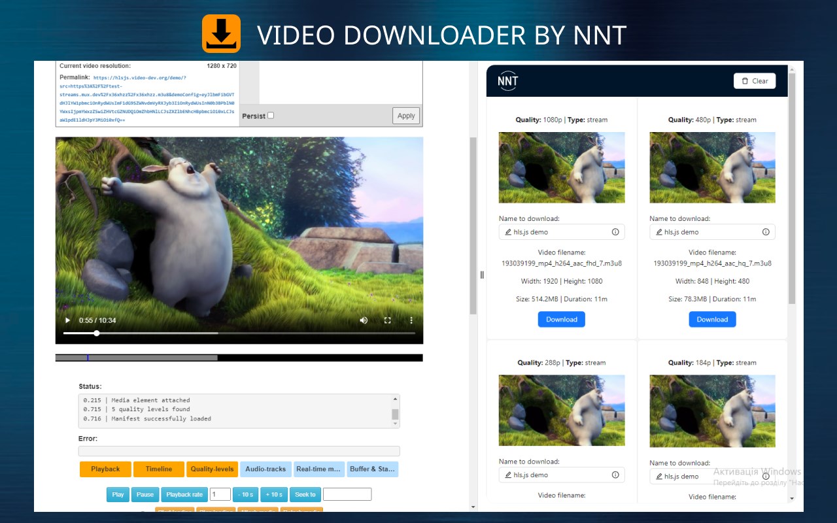837x523 pixels.
Task: Click the orange download logo in the banner
Action: point(221,33)
